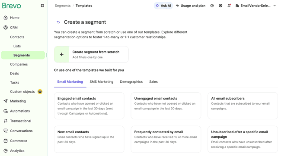281x156 pixels.
Task: Switch to the Demographics tab
Action: click(131, 82)
